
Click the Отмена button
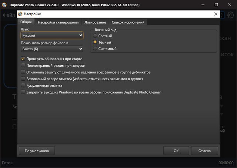[204, 151]
